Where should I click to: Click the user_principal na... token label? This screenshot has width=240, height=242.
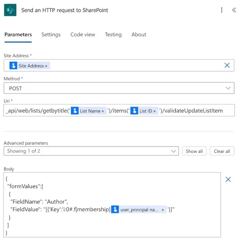139,210
